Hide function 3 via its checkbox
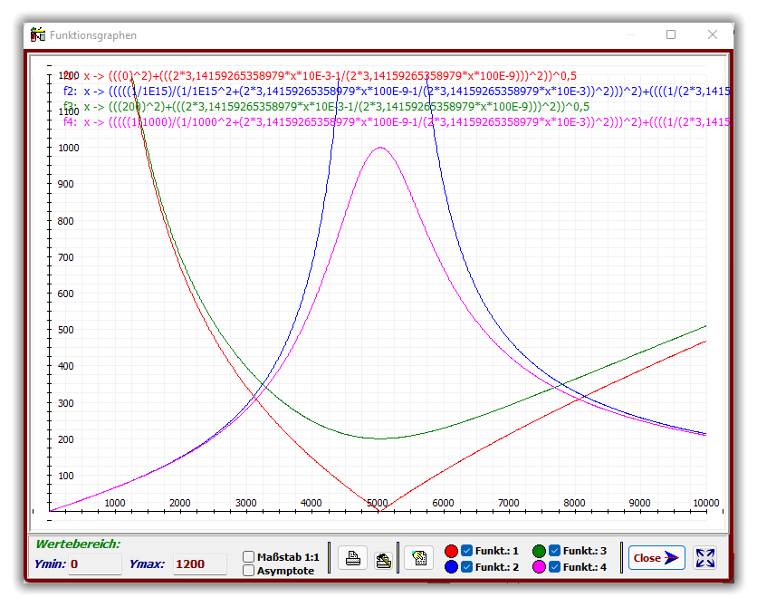This screenshot has width=757, height=607. [555, 550]
